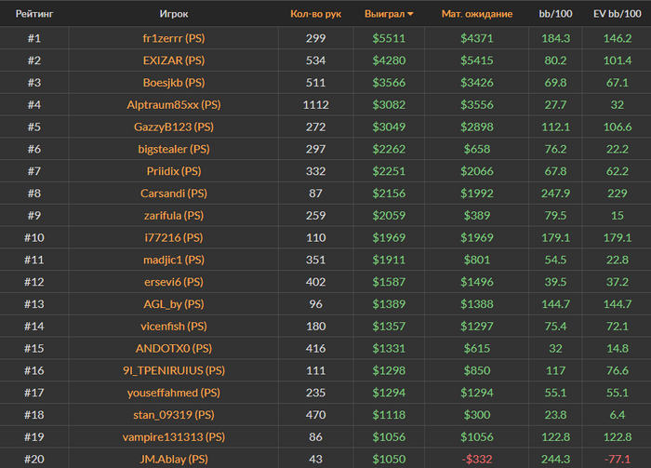Click the sort arrow next to Выиграл

point(411,15)
